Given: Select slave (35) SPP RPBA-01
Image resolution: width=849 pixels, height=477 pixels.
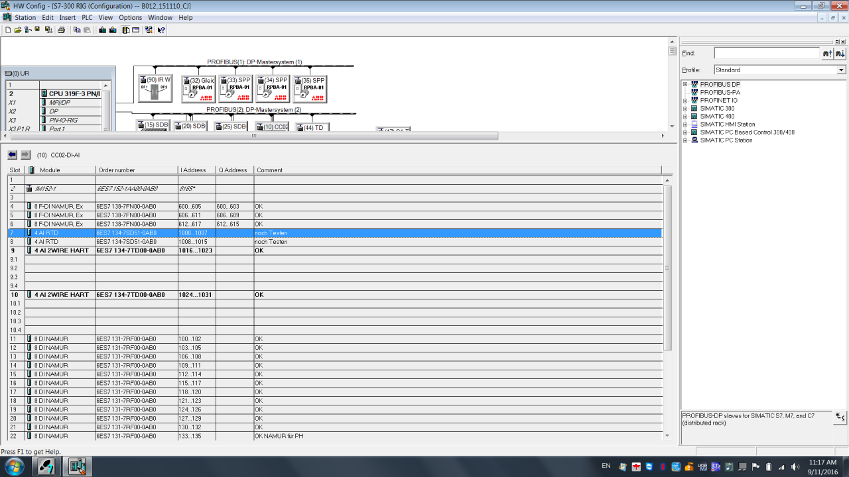Looking at the screenshot, I should click(x=310, y=88).
